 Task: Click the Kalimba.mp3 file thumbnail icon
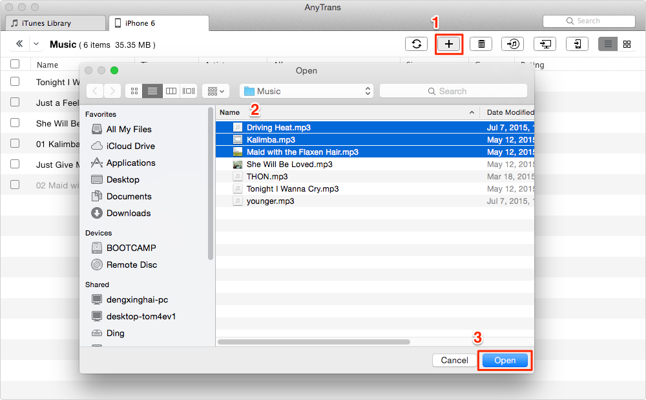tap(238, 139)
